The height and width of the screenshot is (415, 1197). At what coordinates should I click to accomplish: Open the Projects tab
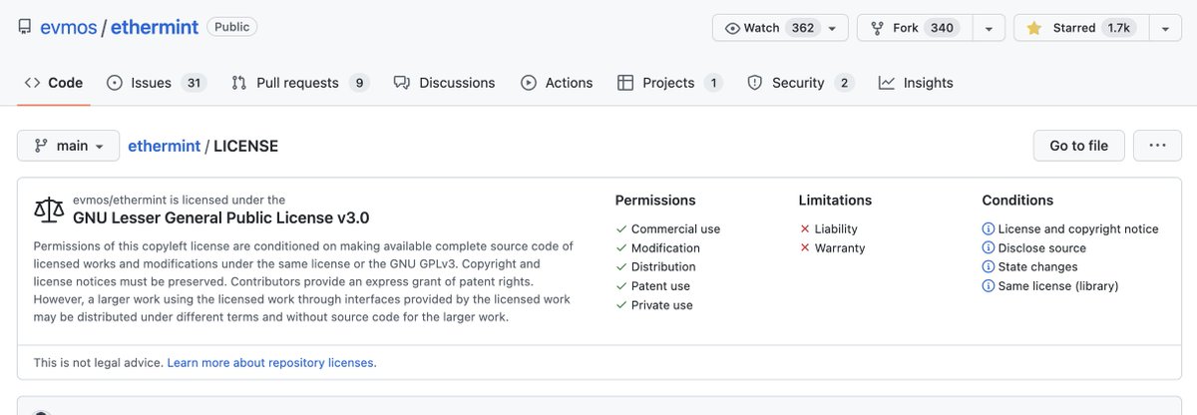point(670,83)
